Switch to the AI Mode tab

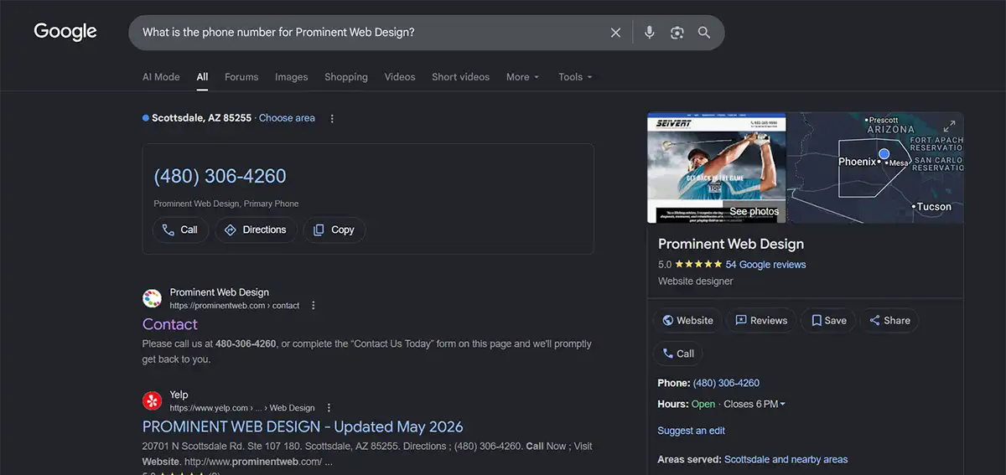[x=161, y=76]
